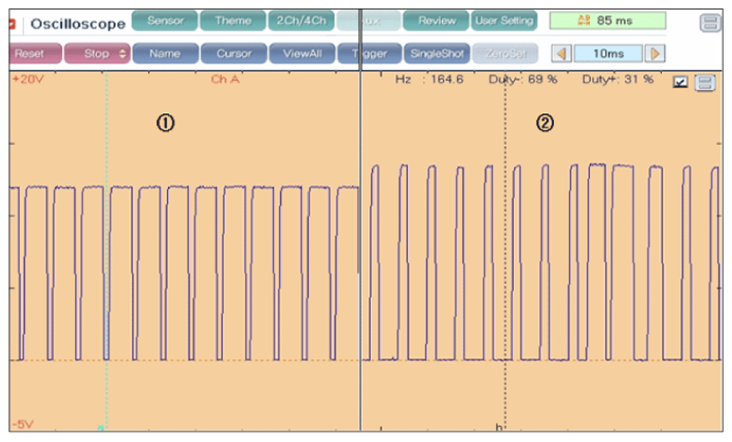The width and height of the screenshot is (732, 442).
Task: Open the Review tab
Action: coord(436,21)
